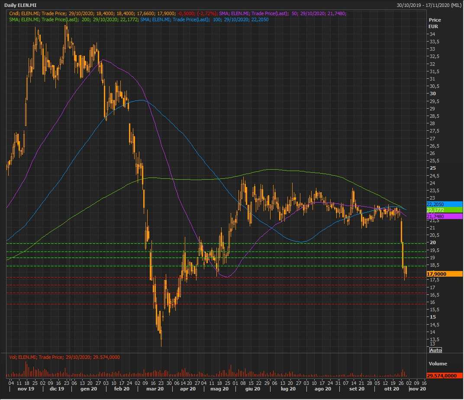This screenshot has height=400, width=464.
Task: Click the Vol ELEN.MI volume legend text
Action: tap(64, 357)
